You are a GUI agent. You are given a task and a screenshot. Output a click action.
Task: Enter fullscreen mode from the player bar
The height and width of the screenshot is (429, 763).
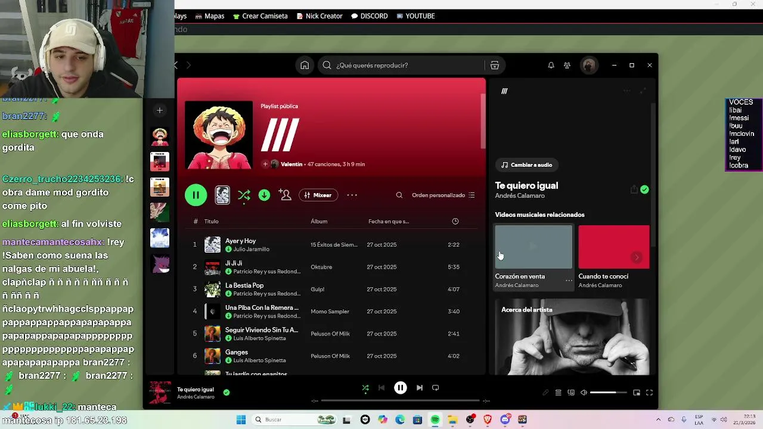pyautogui.click(x=649, y=393)
